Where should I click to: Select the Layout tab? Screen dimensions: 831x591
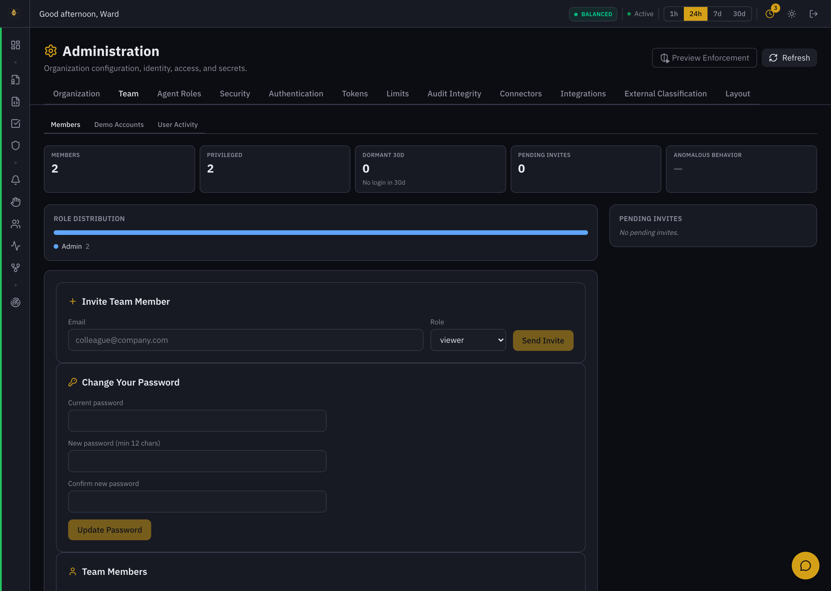(x=738, y=93)
